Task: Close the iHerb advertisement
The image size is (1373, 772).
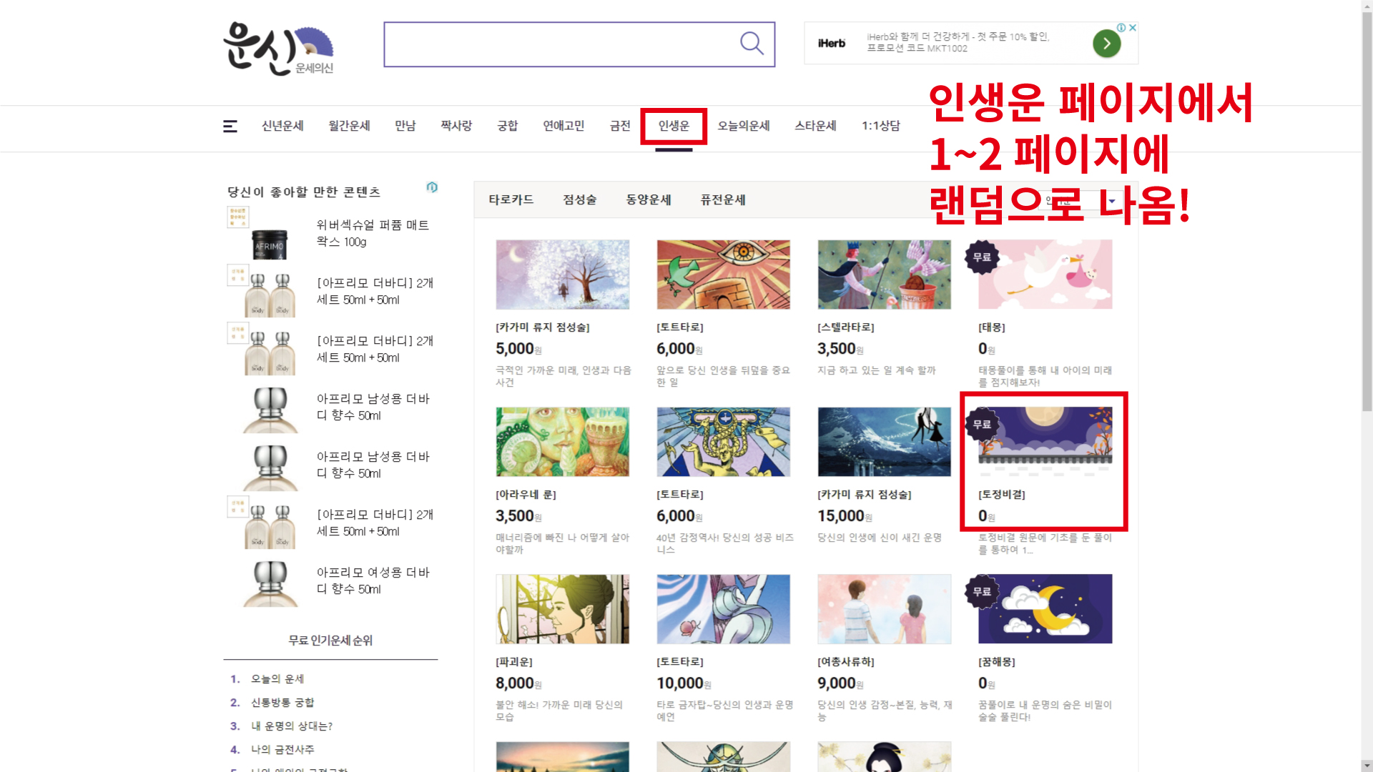Action: click(x=1133, y=28)
